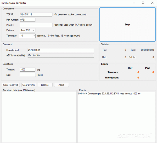Click the Clear Received button
Viewport: 157px width, 143px height.
(x=11, y=85)
